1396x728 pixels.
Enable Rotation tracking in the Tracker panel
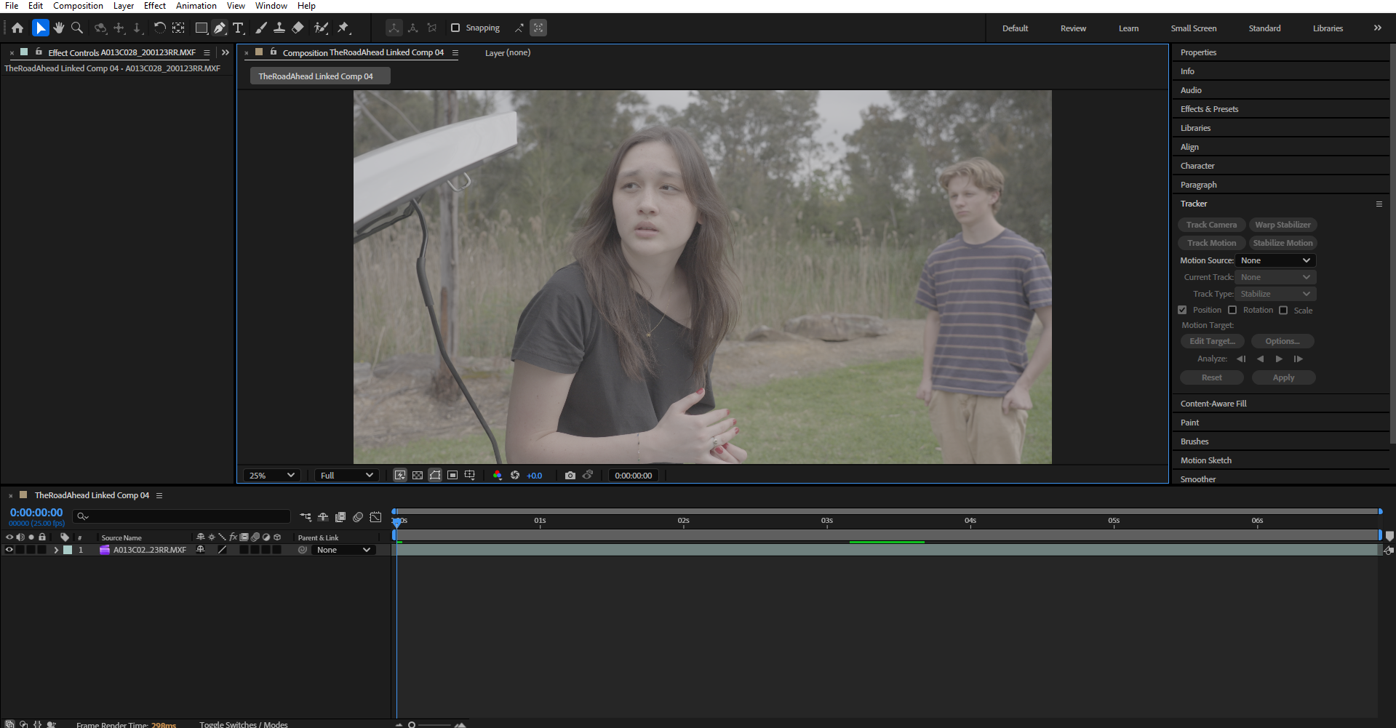pos(1232,310)
